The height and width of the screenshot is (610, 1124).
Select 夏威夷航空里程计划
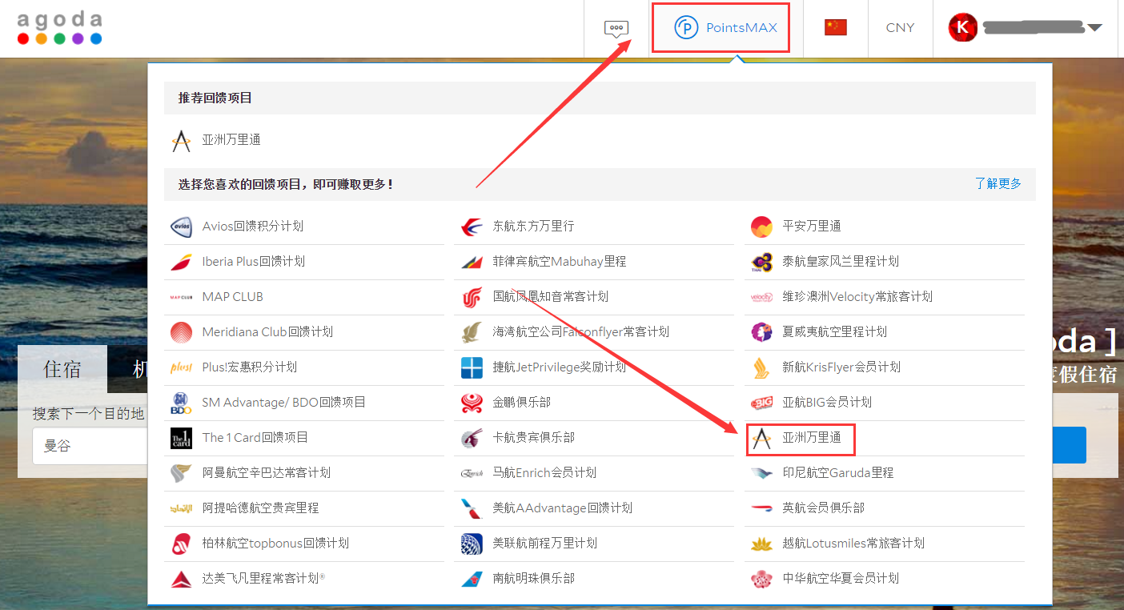click(x=835, y=332)
